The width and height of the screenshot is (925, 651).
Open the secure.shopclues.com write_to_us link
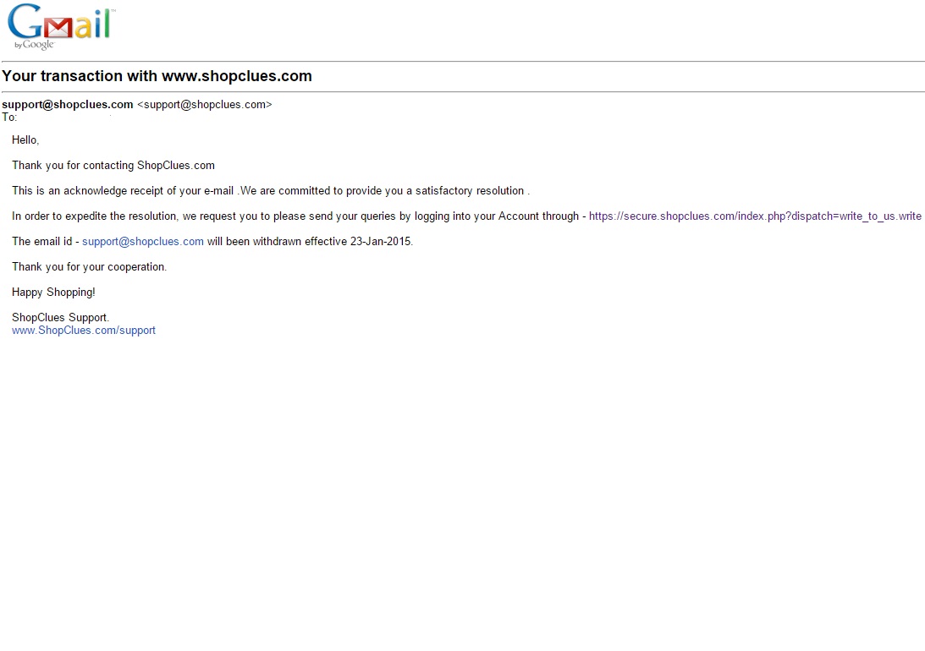[755, 216]
